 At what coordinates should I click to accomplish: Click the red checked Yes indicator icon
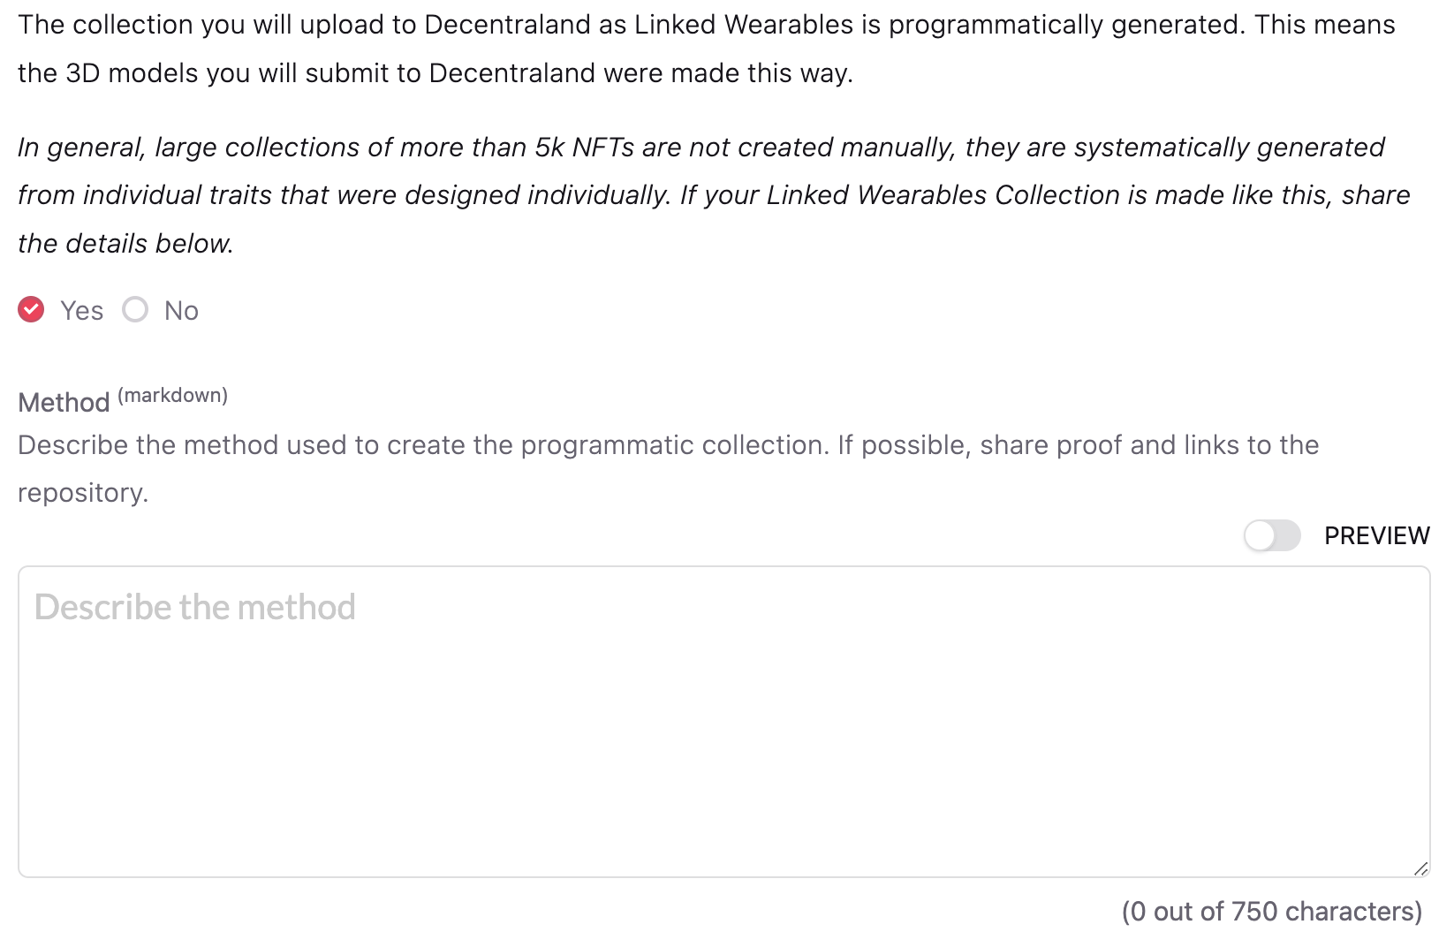(x=32, y=310)
